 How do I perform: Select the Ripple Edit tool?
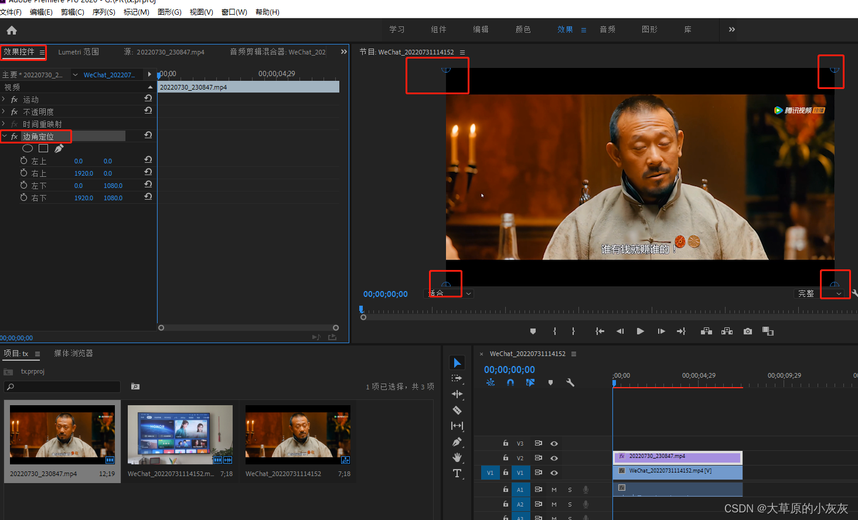(457, 394)
